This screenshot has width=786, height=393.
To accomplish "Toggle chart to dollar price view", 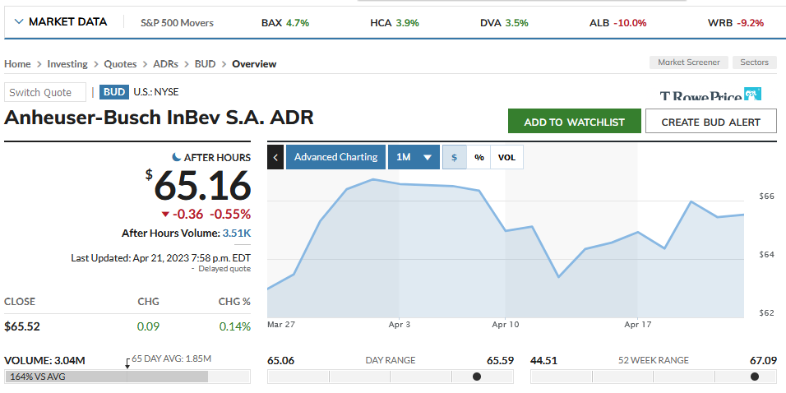I will pos(454,157).
